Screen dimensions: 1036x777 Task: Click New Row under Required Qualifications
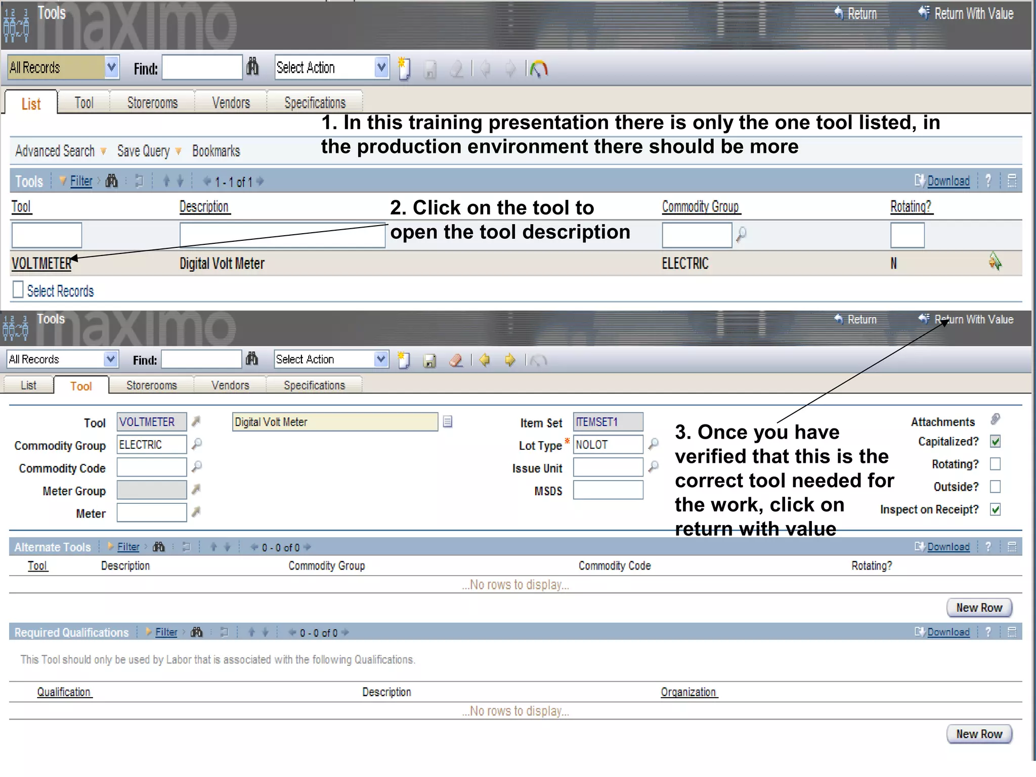[979, 734]
